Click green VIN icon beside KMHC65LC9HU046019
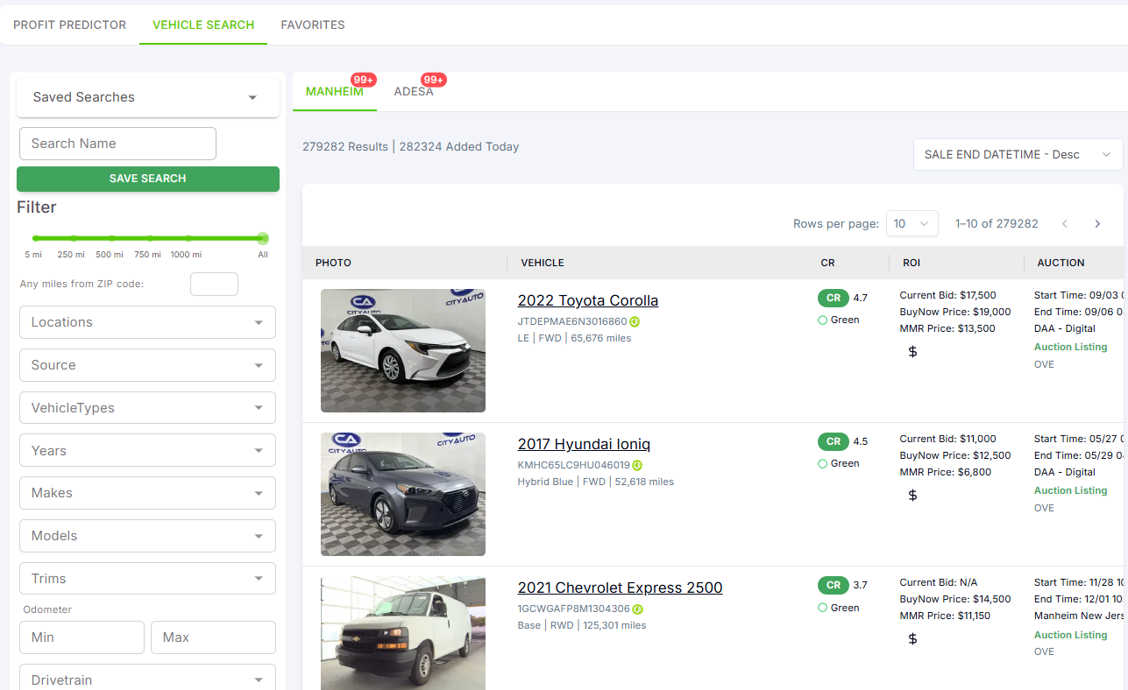The image size is (1128, 690). click(637, 466)
